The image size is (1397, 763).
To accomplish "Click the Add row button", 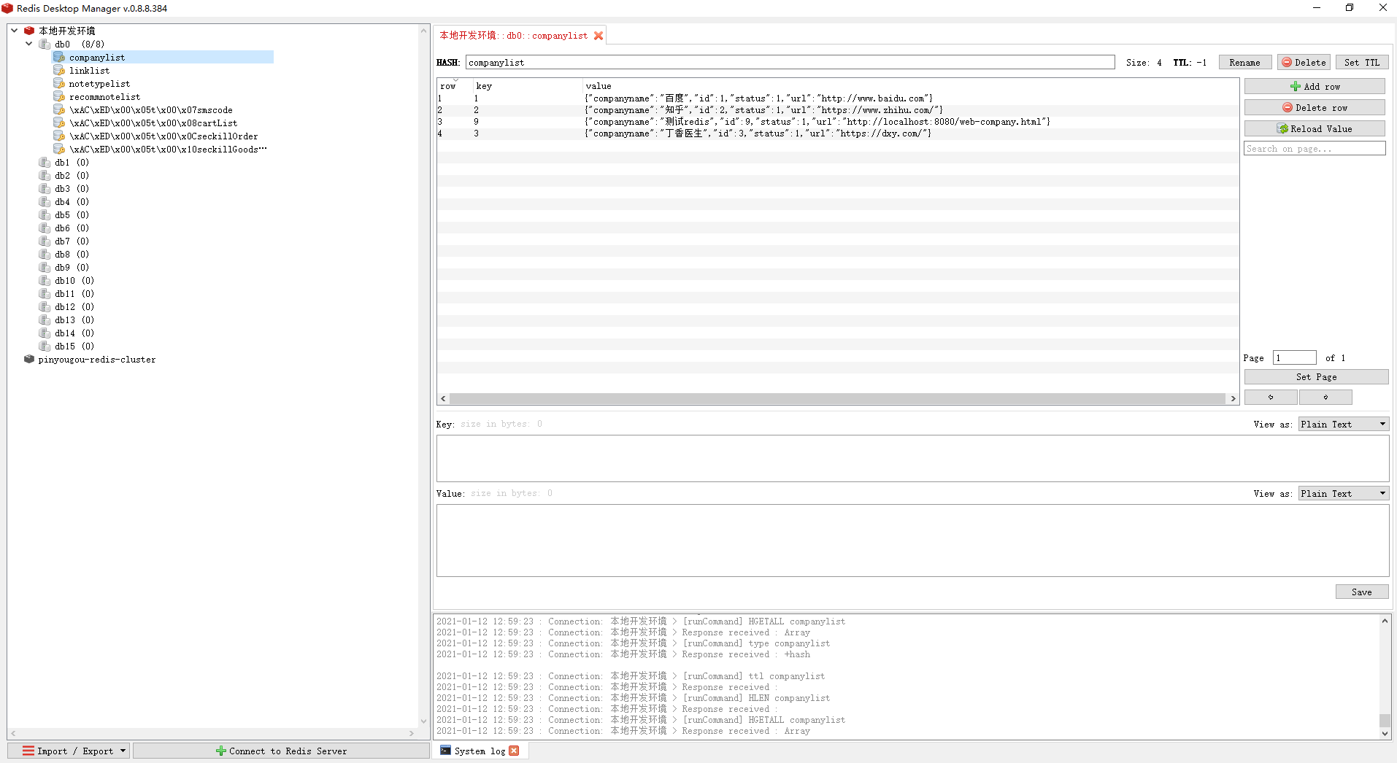I will pos(1315,86).
